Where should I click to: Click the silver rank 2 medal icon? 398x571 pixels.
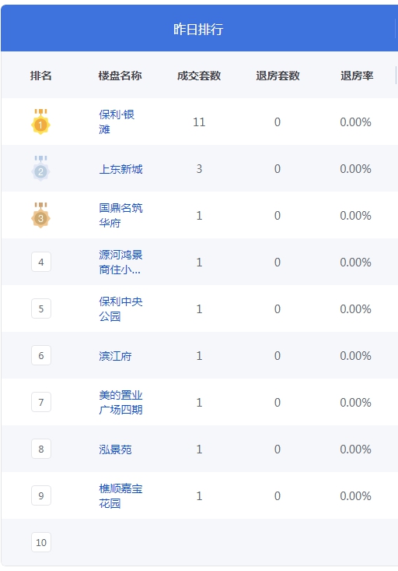(x=40, y=168)
